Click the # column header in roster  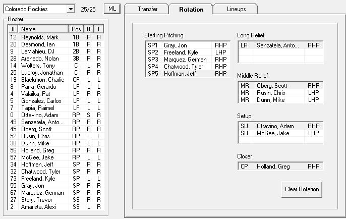click(14, 29)
